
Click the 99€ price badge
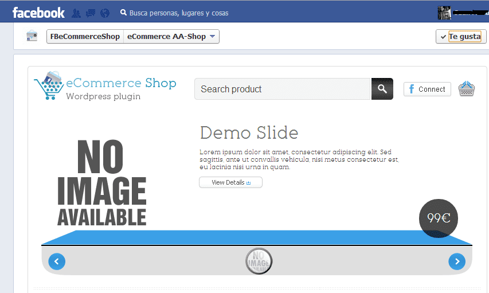pyautogui.click(x=438, y=218)
